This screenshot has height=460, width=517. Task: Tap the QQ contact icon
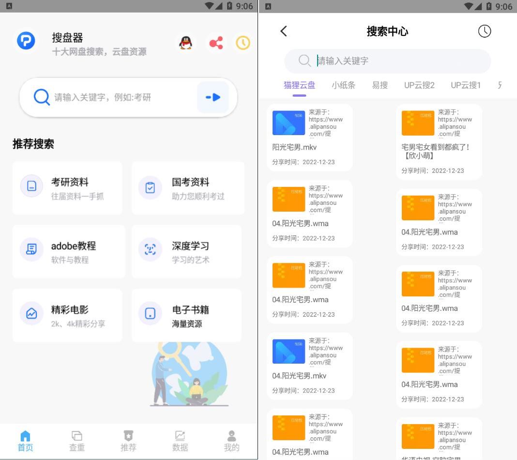pyautogui.click(x=185, y=43)
